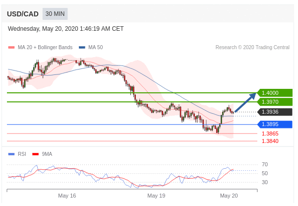Click the RSI 30 level label
Viewport: 298px width, 206px height.
(265, 182)
